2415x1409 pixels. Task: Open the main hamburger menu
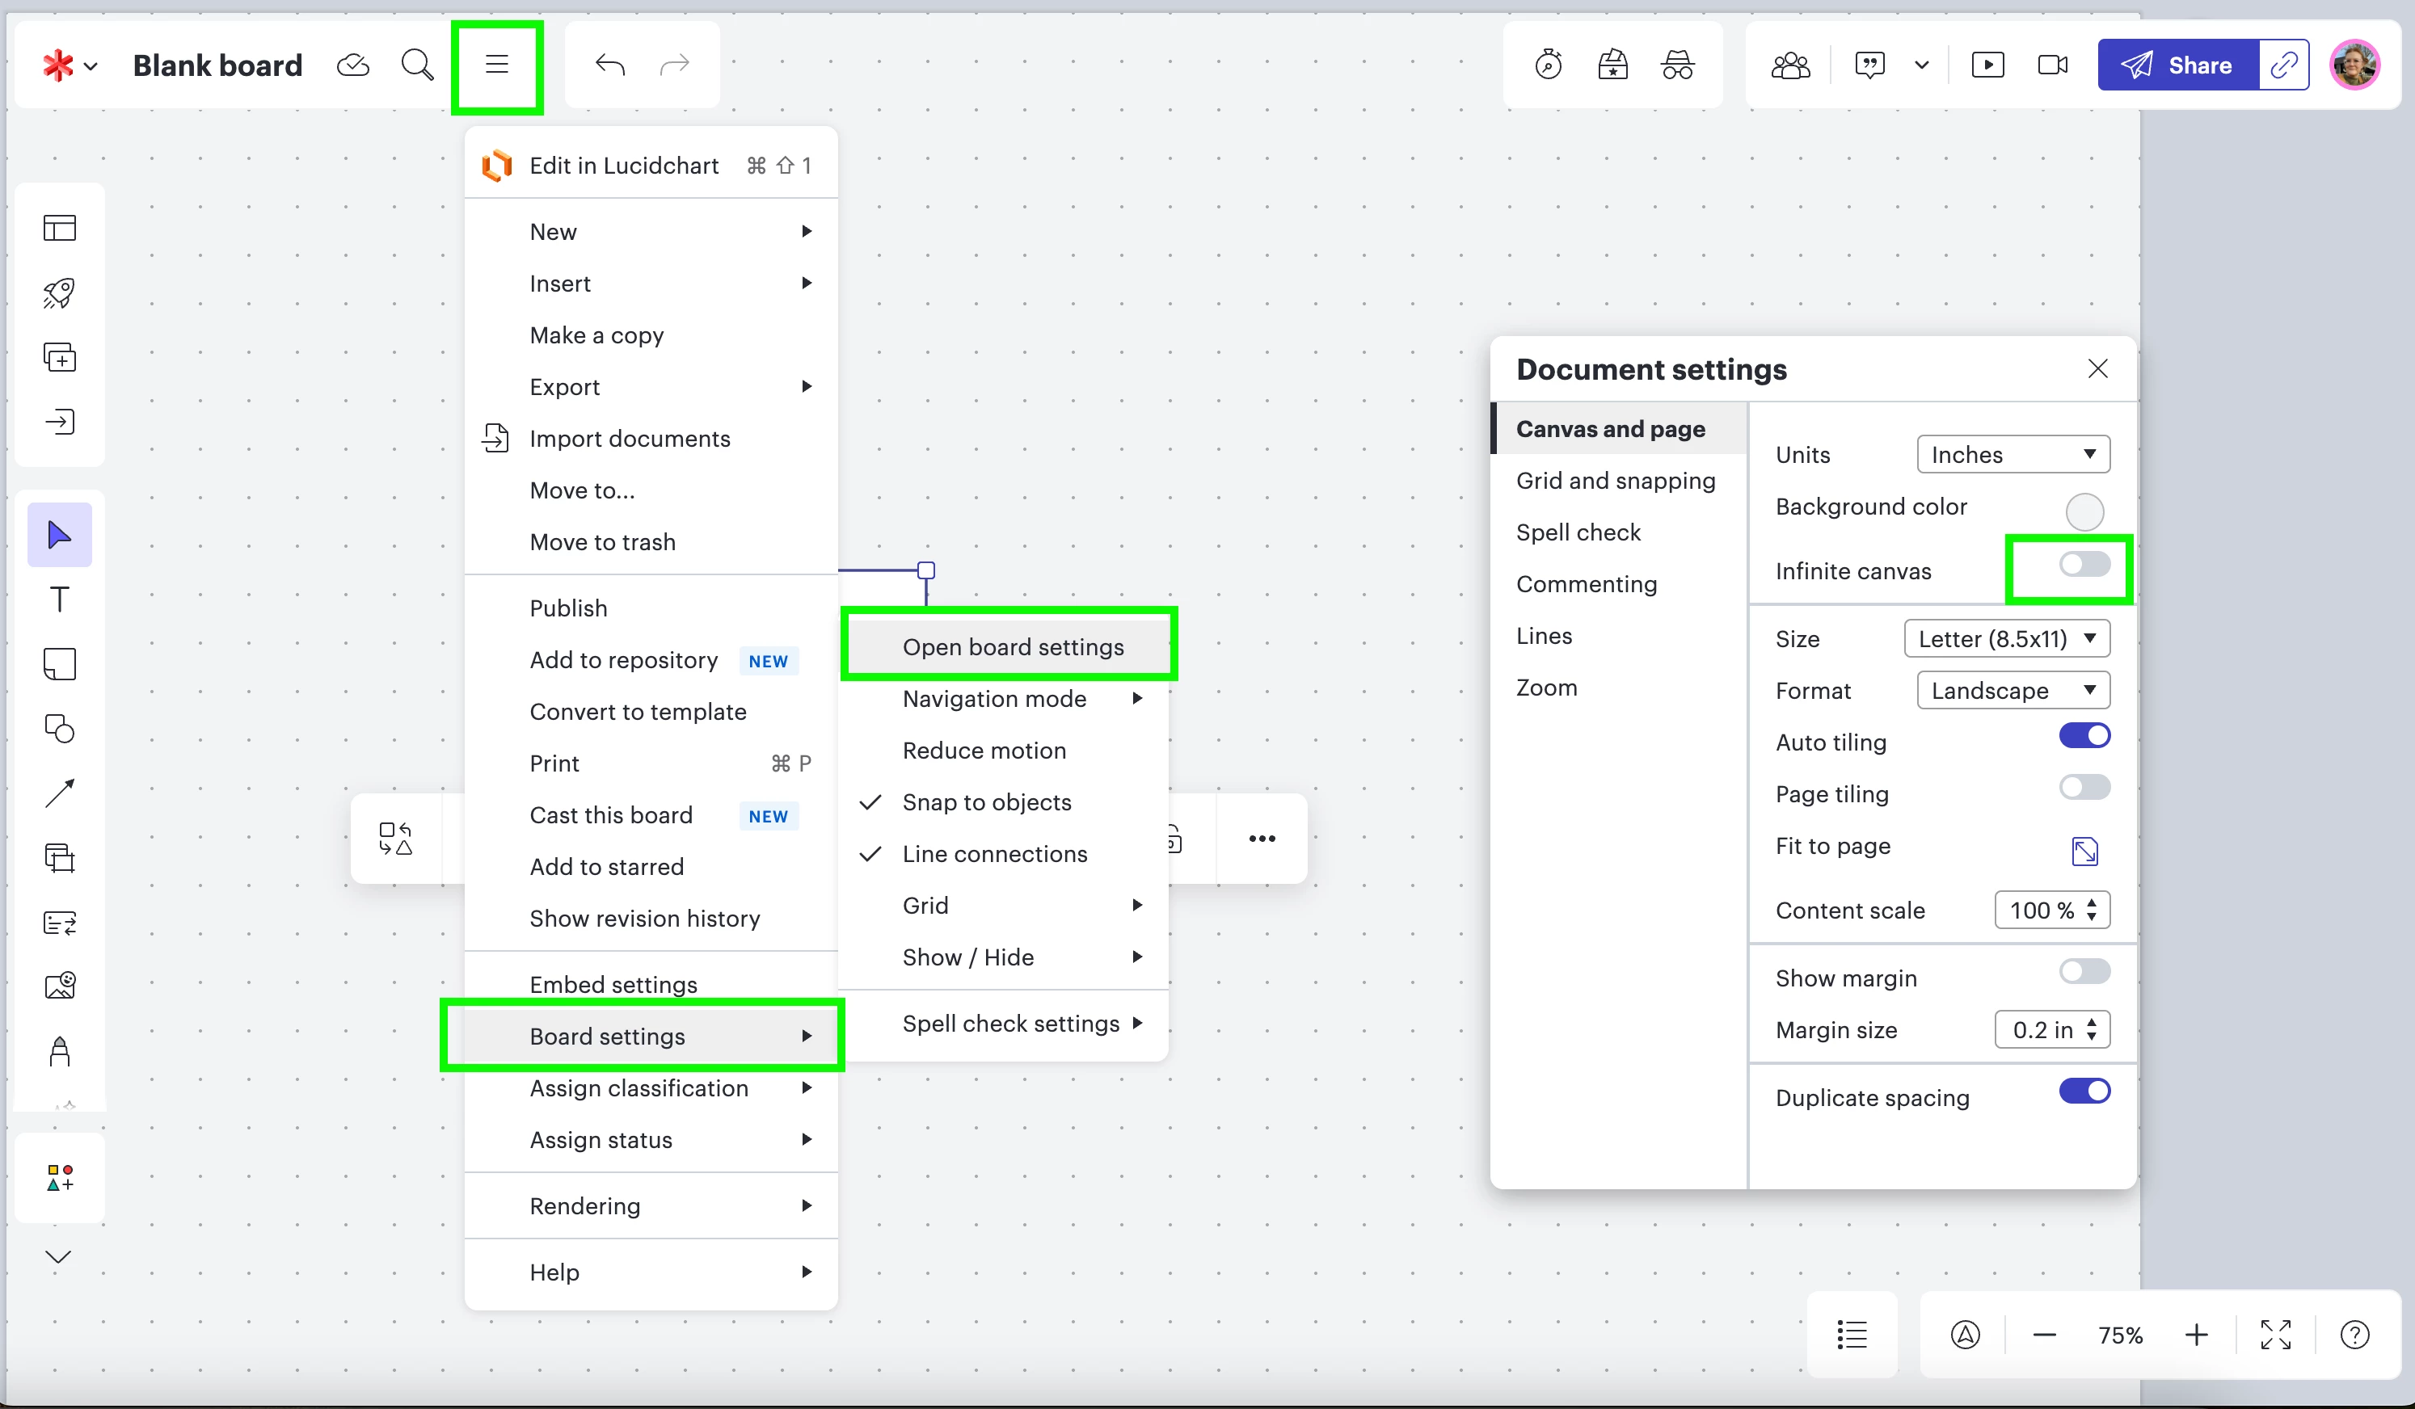click(x=496, y=65)
